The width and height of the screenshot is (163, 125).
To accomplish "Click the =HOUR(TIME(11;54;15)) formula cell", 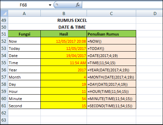I will coord(111,91).
